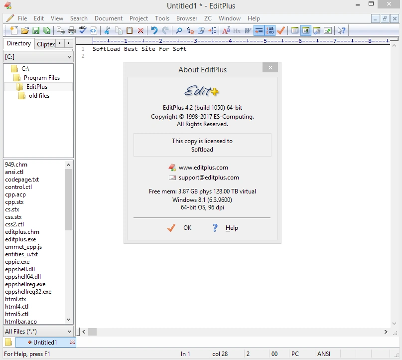Save the file with the floppy icon

36,30
